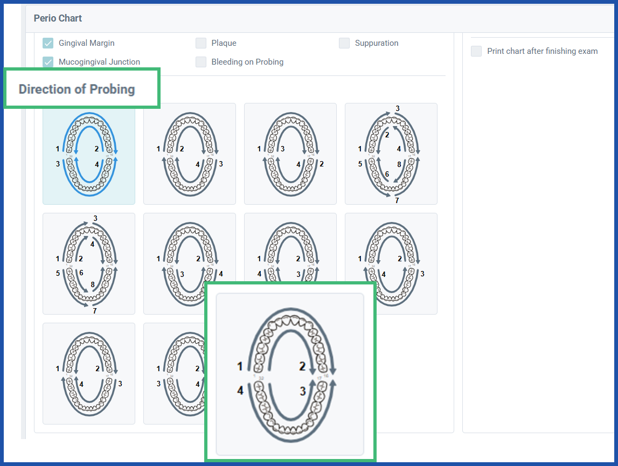Enable Bleeding on Probing
Screen dimensions: 618x466
[x=201, y=62]
